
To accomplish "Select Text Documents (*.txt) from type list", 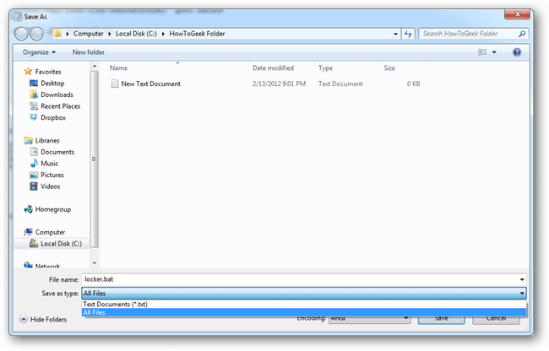I will 115,304.
